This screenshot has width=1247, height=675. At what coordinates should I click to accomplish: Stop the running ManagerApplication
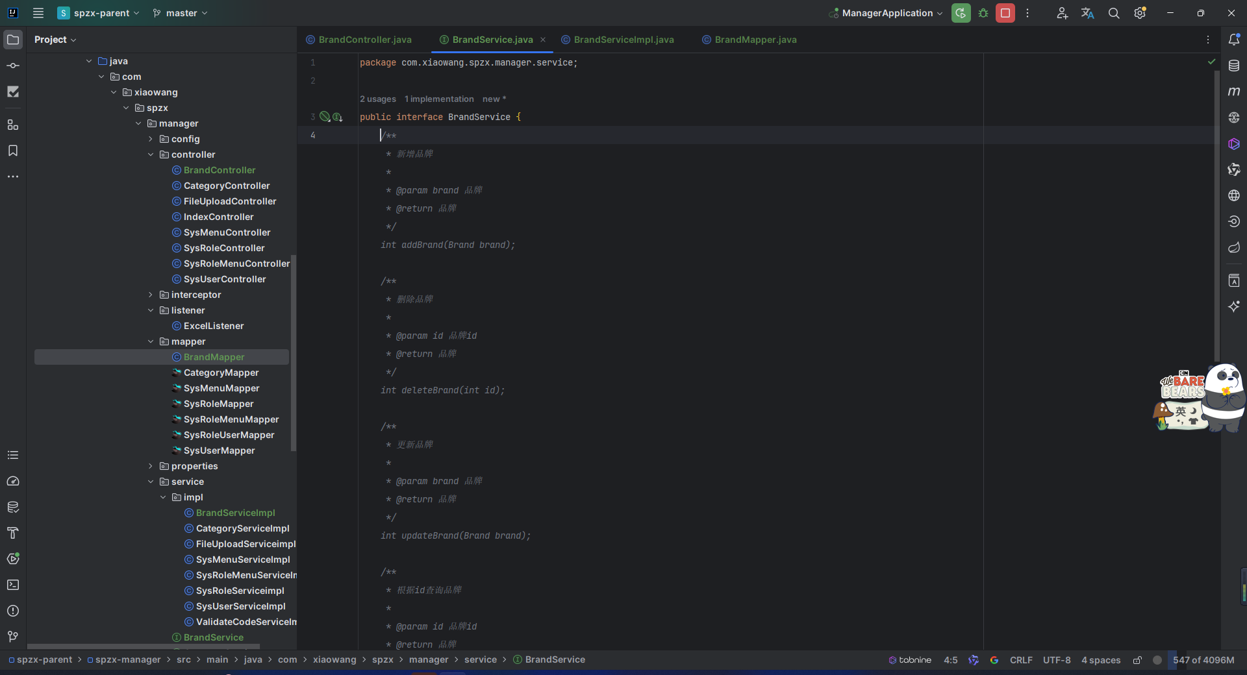[1005, 13]
